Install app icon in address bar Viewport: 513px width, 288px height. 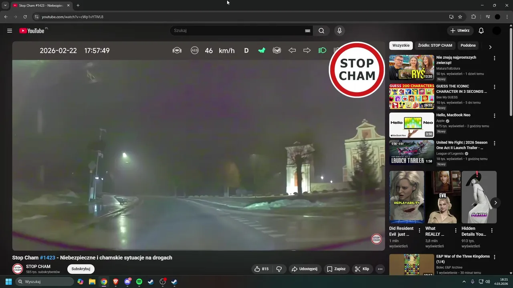[451, 17]
